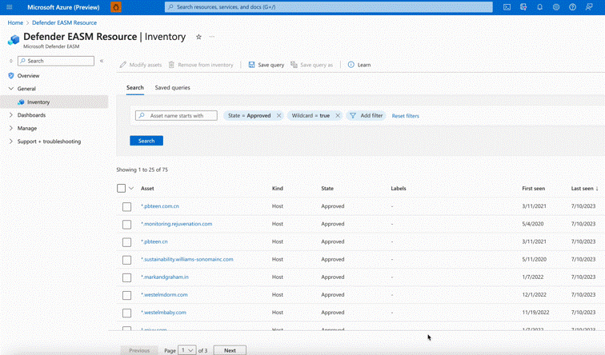Viewport: 605px width, 355px height.
Task: Remove the Wildcard = true filter
Action: click(338, 116)
